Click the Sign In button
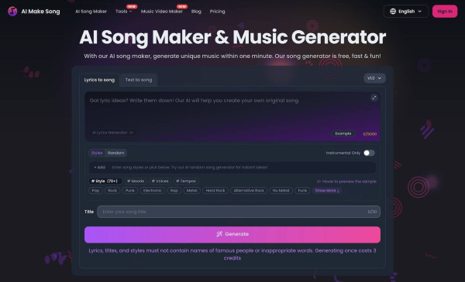Screen dimensions: 465x282 pos(445,12)
